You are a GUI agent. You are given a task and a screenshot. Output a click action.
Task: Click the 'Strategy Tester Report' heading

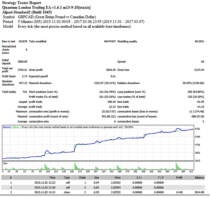(21, 3)
